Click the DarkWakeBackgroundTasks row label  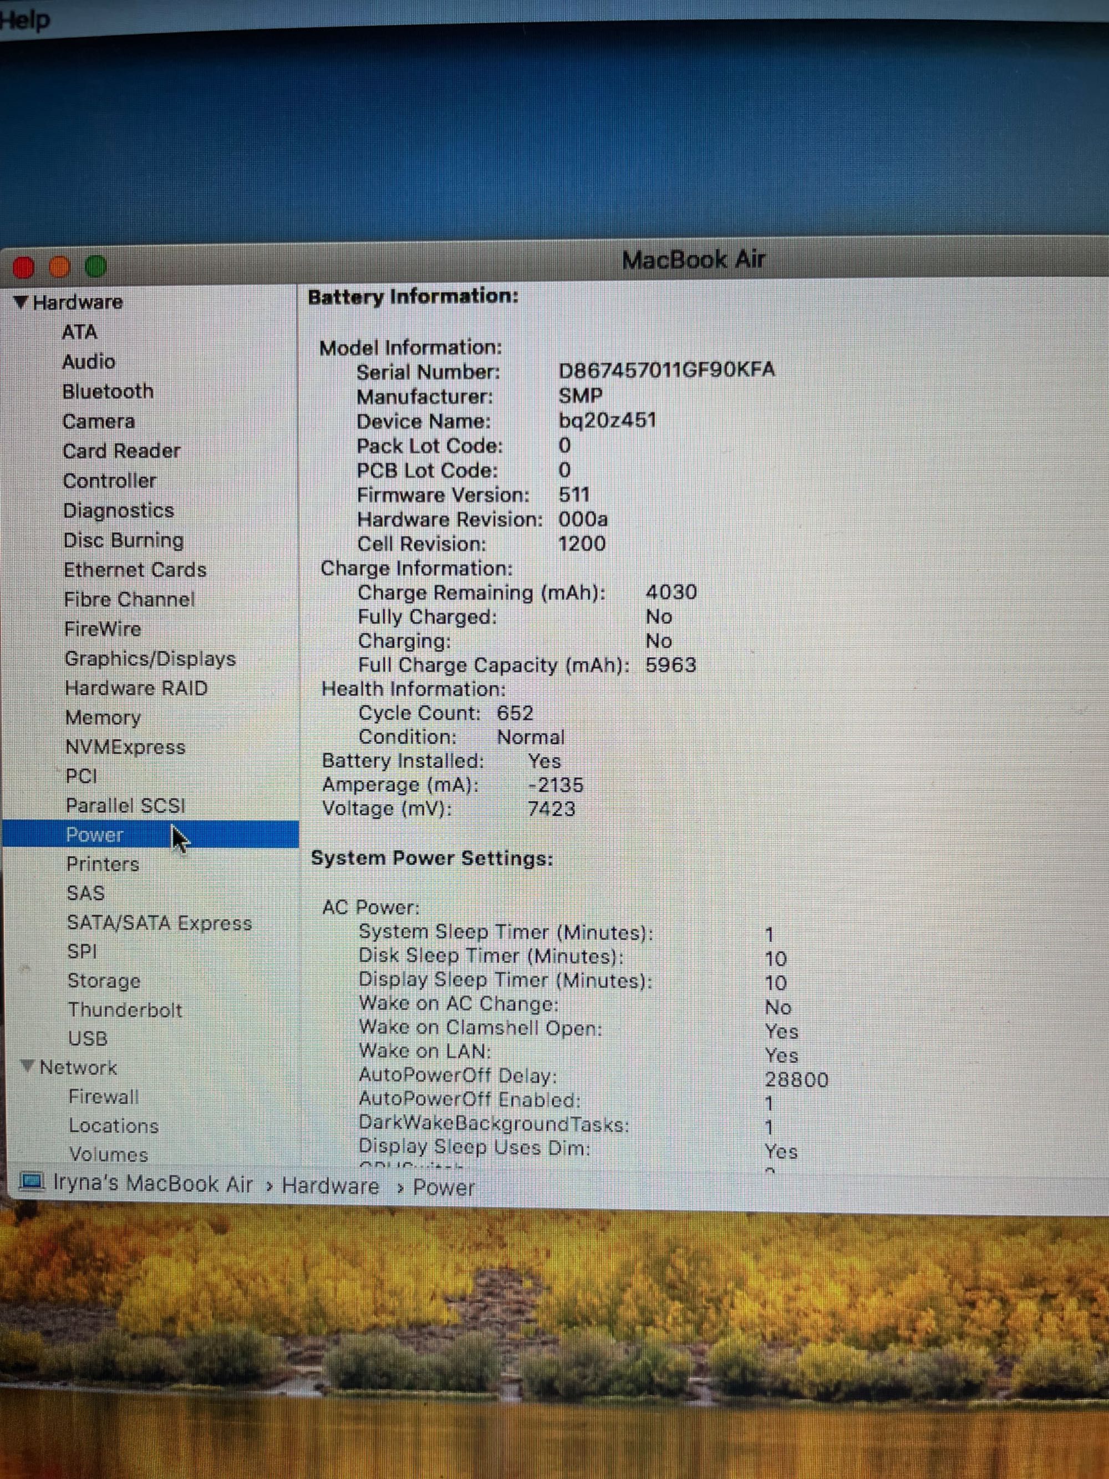pyautogui.click(x=494, y=1124)
